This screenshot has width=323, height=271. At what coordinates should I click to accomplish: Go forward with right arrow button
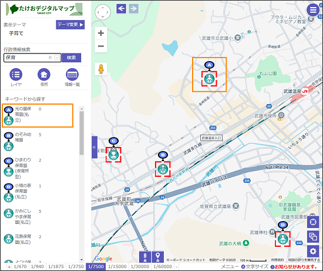click(134, 9)
